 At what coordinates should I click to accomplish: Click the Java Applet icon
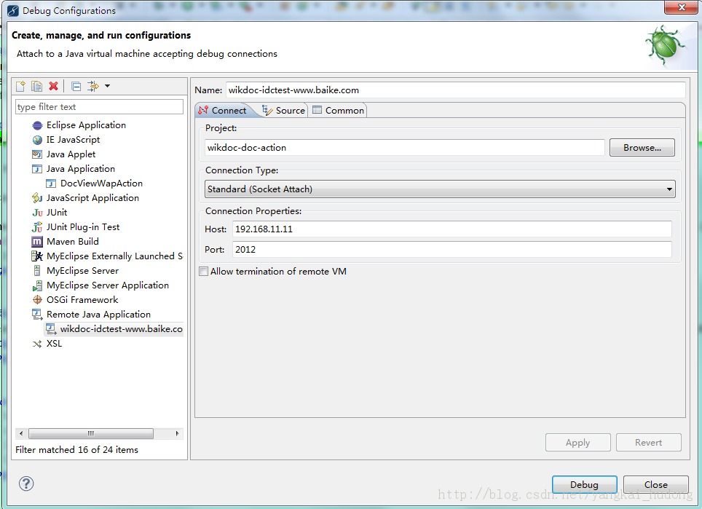click(38, 154)
